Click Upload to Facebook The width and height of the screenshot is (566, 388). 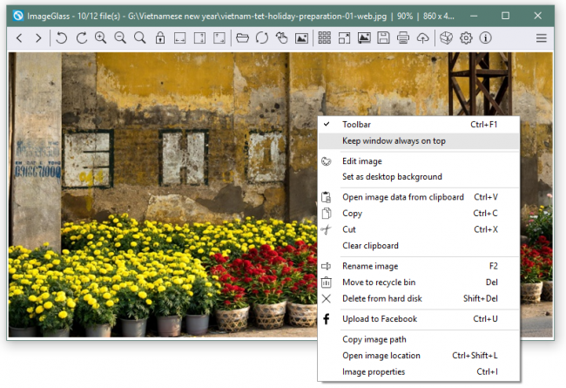click(x=379, y=319)
